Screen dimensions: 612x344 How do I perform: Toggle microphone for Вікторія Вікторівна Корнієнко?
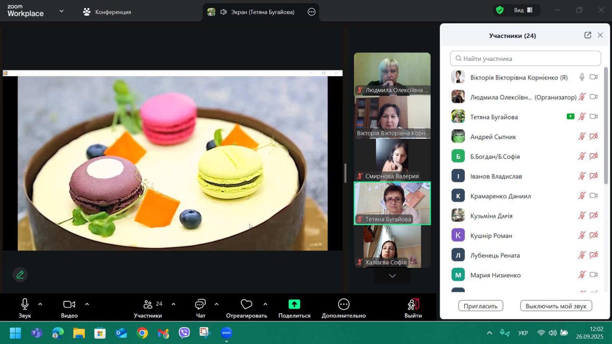point(582,77)
